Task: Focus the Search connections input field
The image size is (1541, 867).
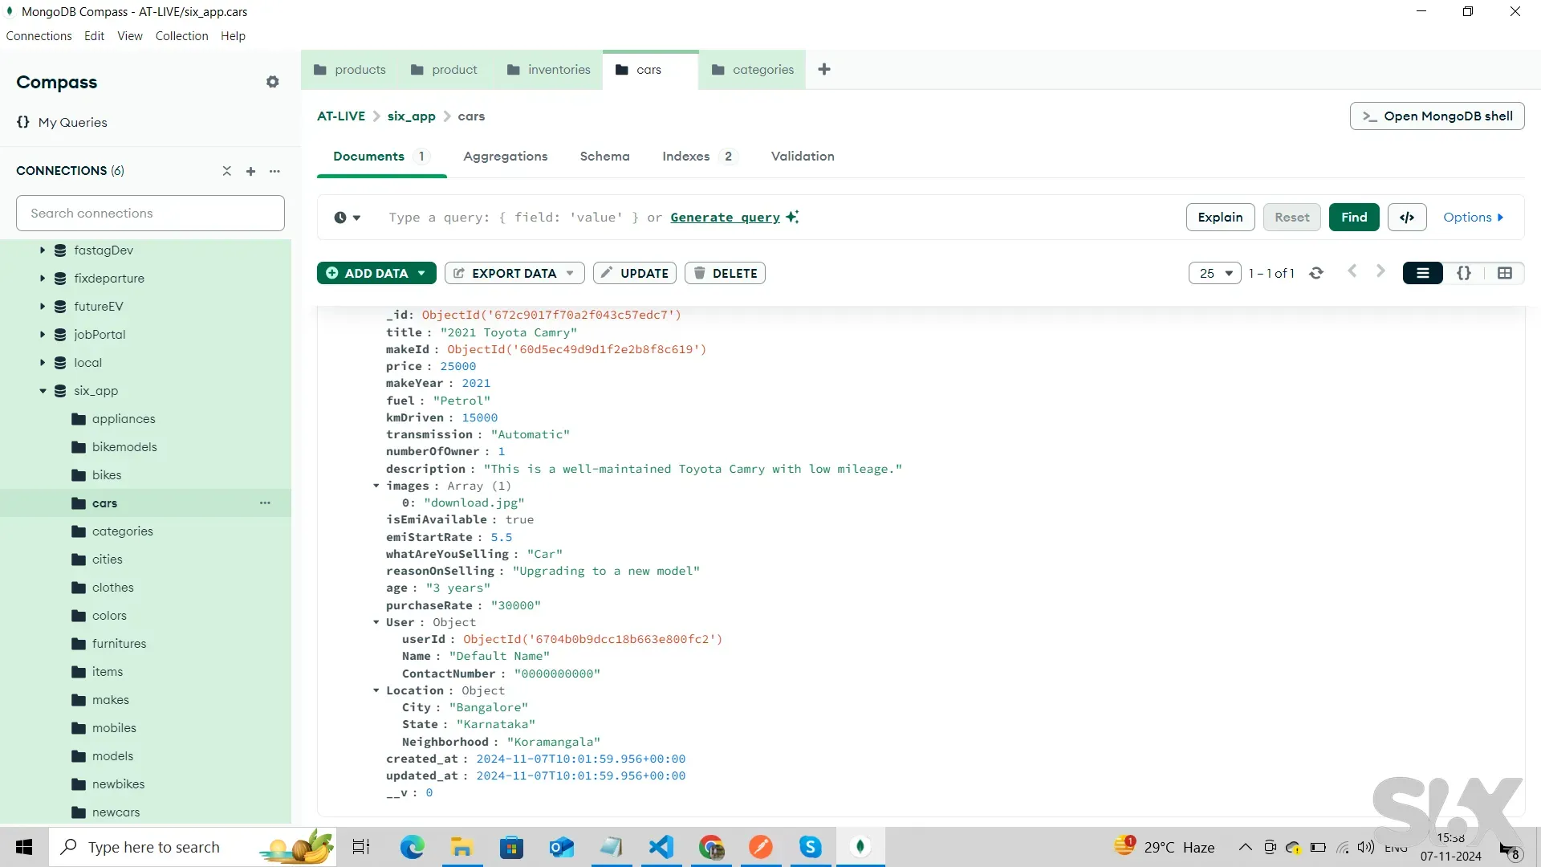Action: 150,214
